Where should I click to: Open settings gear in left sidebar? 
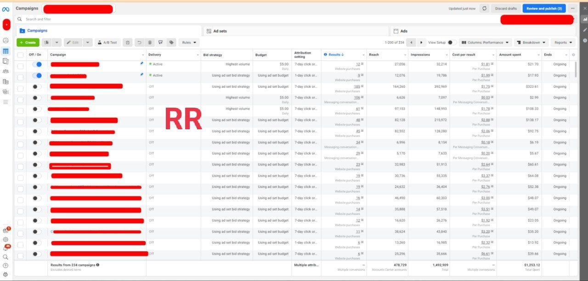(6, 239)
